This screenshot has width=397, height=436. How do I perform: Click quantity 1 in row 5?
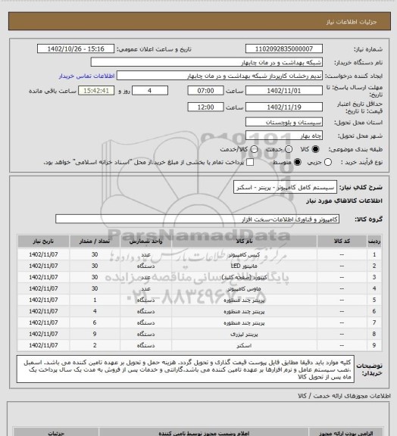(95, 300)
